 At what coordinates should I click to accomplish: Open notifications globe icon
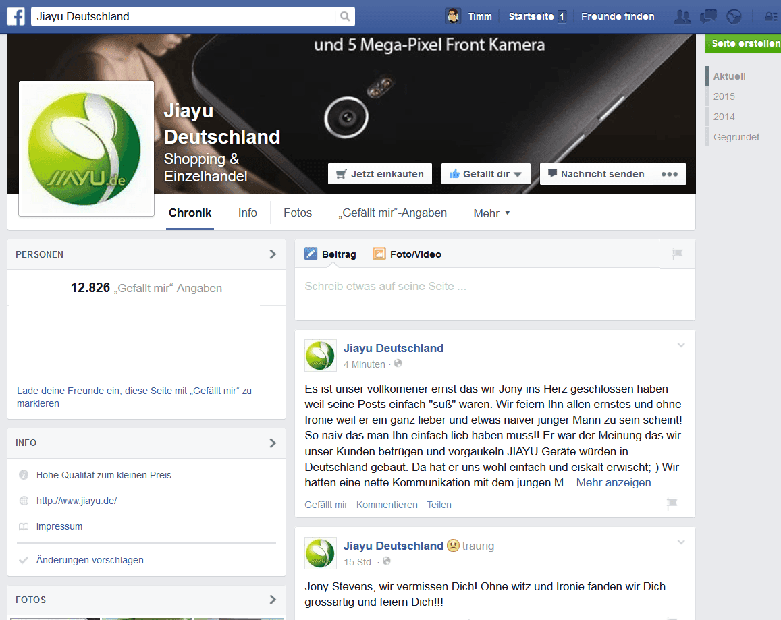(x=734, y=16)
